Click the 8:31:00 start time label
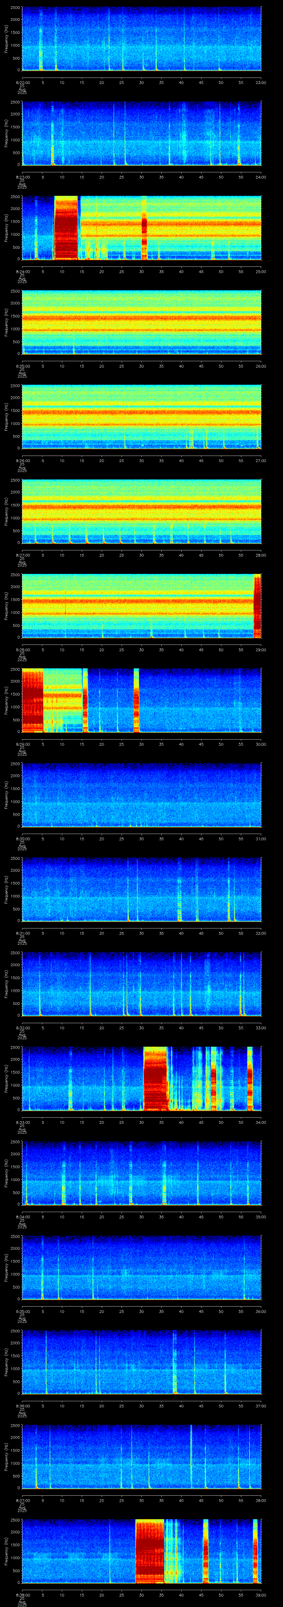Screen dimensions: 283x1607 pyautogui.click(x=22, y=934)
